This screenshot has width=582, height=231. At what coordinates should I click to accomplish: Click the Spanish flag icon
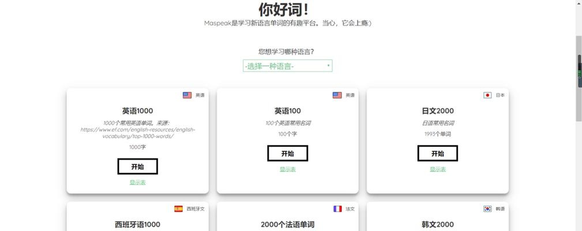pyautogui.click(x=178, y=209)
